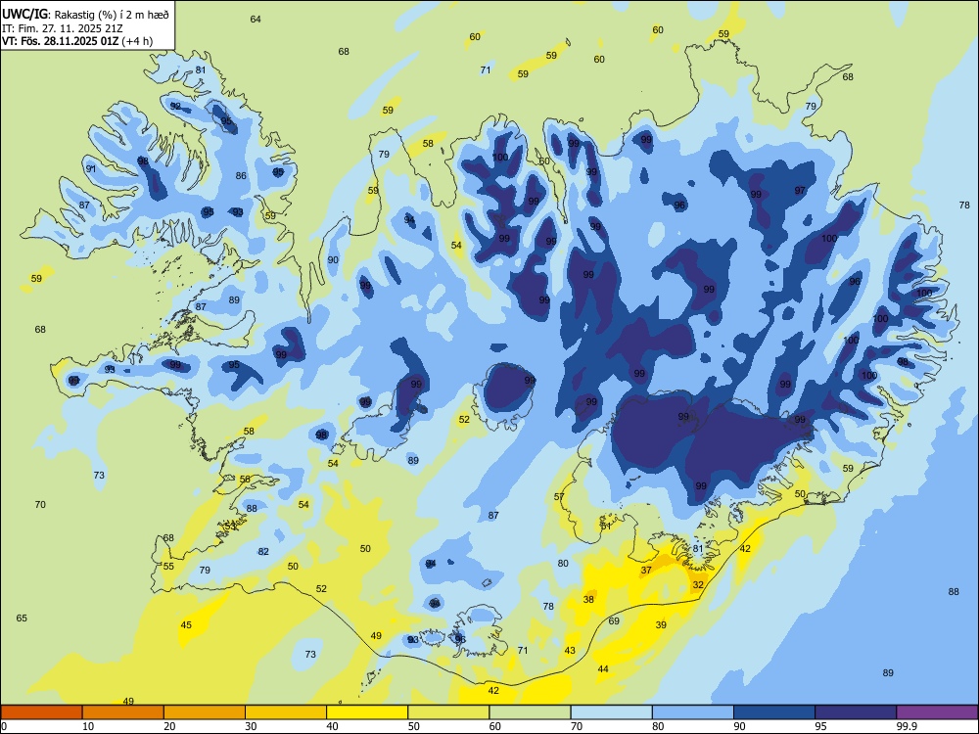This screenshot has height=734, width=979.
Task: Click the valid time 'VT: Fös. 28.11.2025 01Z (+4 h)'
Action: tap(77, 41)
